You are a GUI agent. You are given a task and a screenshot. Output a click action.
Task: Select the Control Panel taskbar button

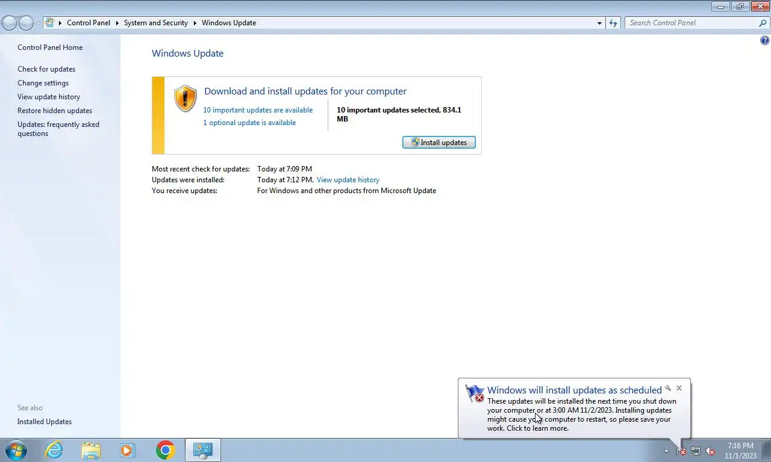tap(203, 450)
